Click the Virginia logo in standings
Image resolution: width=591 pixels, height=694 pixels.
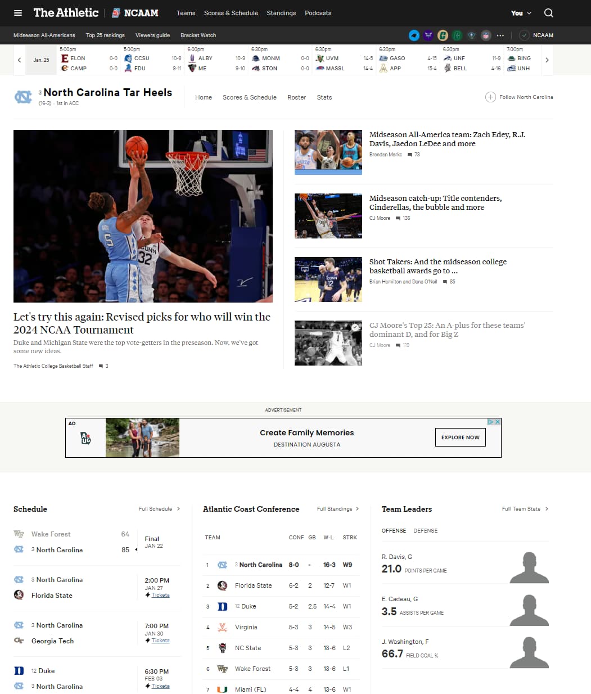point(223,627)
